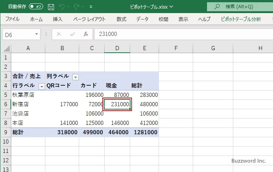273x172 pixels.
Task: Switch to the 校閲 tab
Action: click(x=163, y=19)
